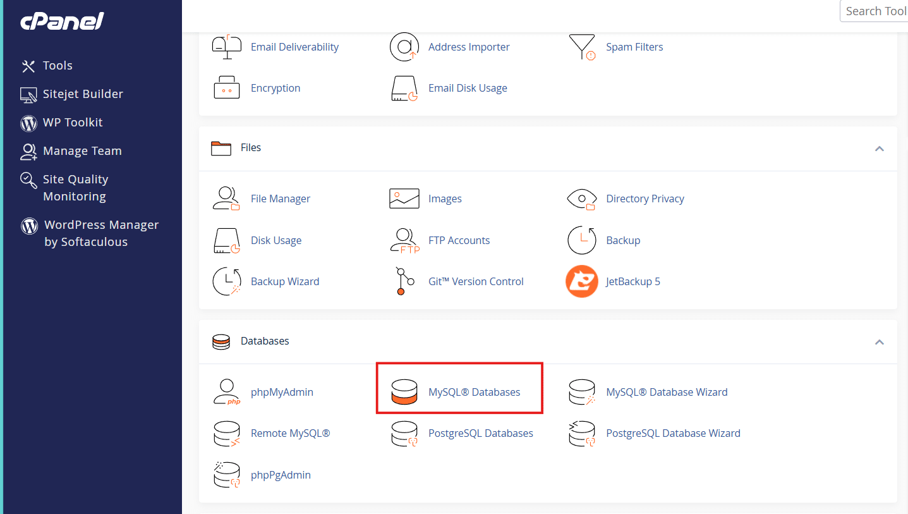Open the Remote MySQL icon
This screenshot has height=514, width=908.
[x=227, y=434]
